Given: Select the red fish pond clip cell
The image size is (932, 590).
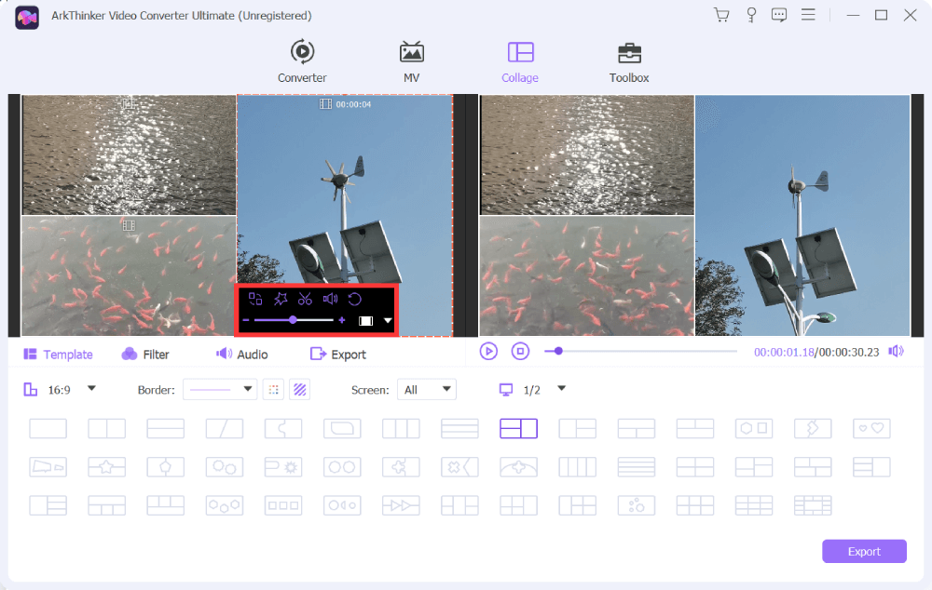Looking at the screenshot, I should 129,276.
